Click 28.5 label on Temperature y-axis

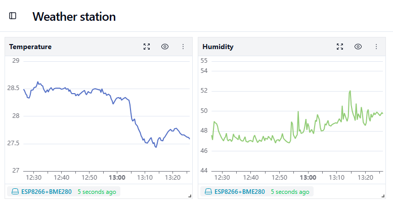[x=13, y=88]
